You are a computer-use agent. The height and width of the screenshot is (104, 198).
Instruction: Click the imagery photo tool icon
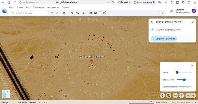pos(96,13)
